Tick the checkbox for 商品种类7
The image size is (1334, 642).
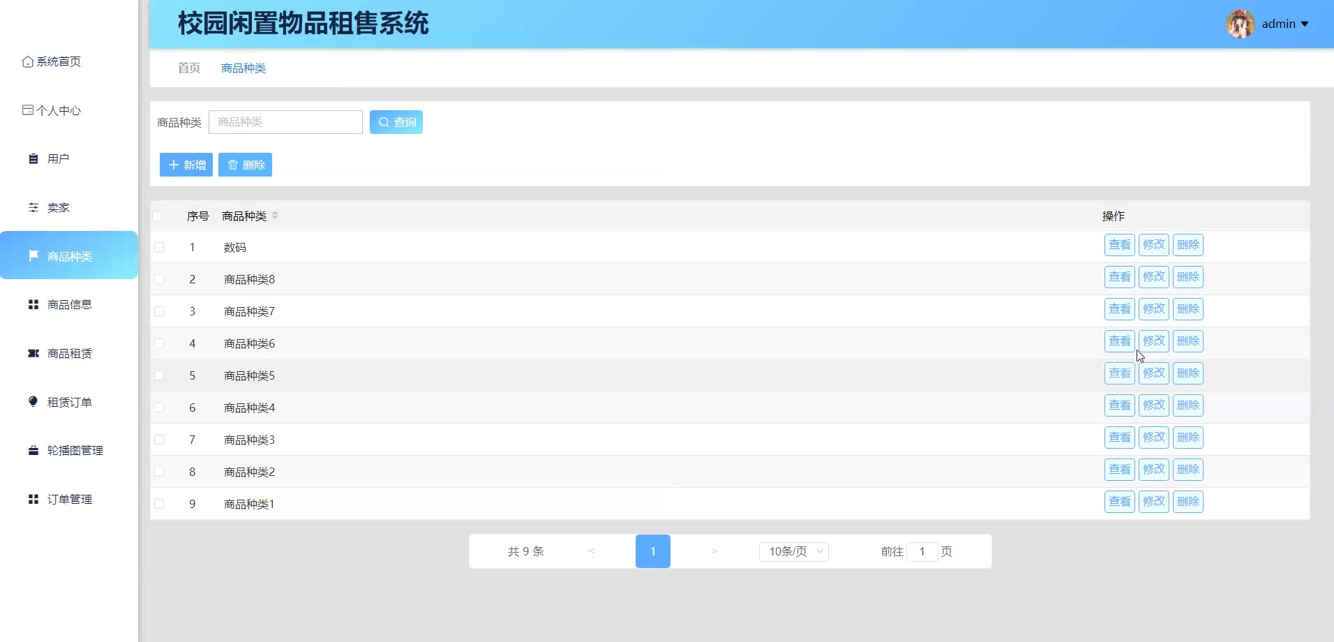[x=159, y=311]
